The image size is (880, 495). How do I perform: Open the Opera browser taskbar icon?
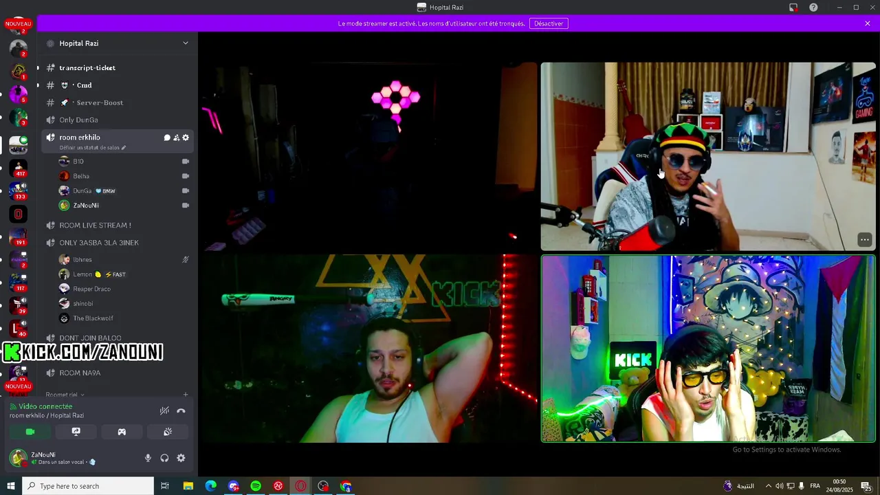[x=300, y=486]
